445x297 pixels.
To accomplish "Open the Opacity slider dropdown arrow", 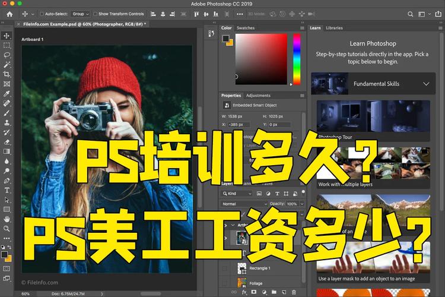I will pyautogui.click(x=302, y=204).
